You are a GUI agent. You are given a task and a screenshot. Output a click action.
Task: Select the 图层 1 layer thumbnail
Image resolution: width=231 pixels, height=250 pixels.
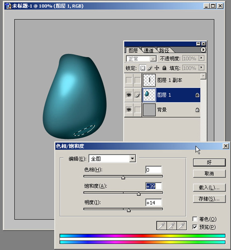coord(149,95)
